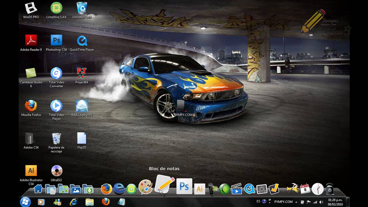Viewport: 368px width, 207px height.
Task: Click the green sphere icon in the dock
Action: pos(225,189)
